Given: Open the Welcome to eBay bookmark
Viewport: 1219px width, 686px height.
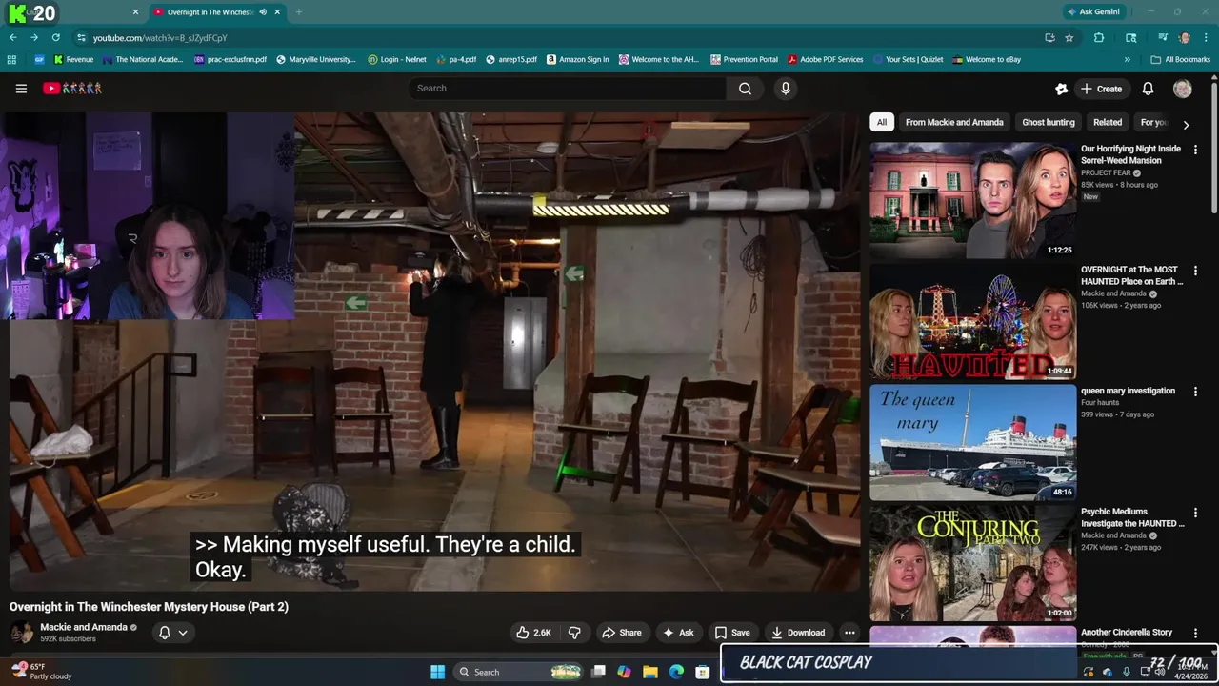Looking at the screenshot, I should point(987,59).
